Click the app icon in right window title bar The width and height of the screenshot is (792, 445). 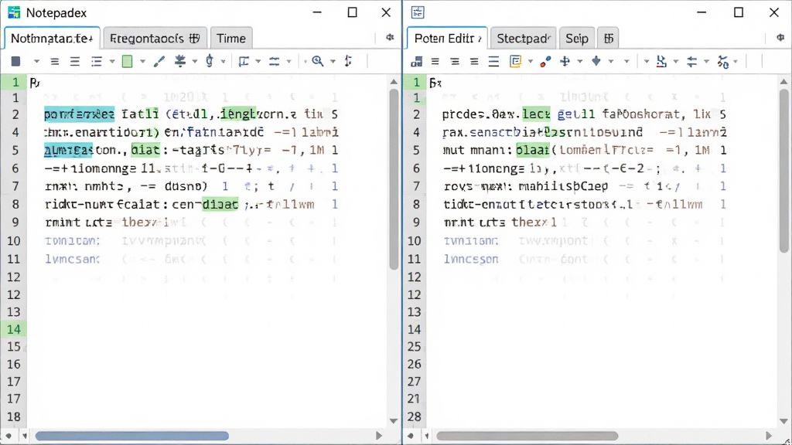[418, 12]
